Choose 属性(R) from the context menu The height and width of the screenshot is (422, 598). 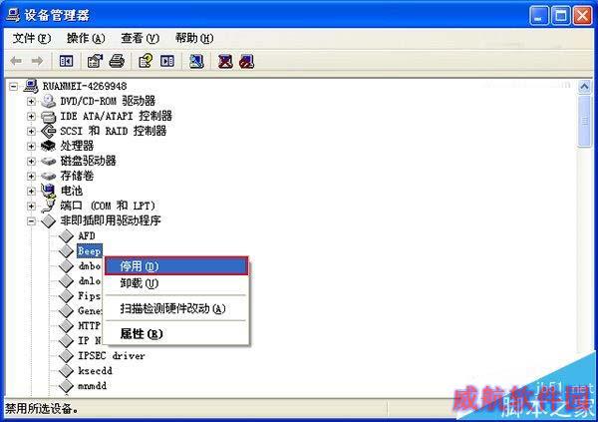176,334
